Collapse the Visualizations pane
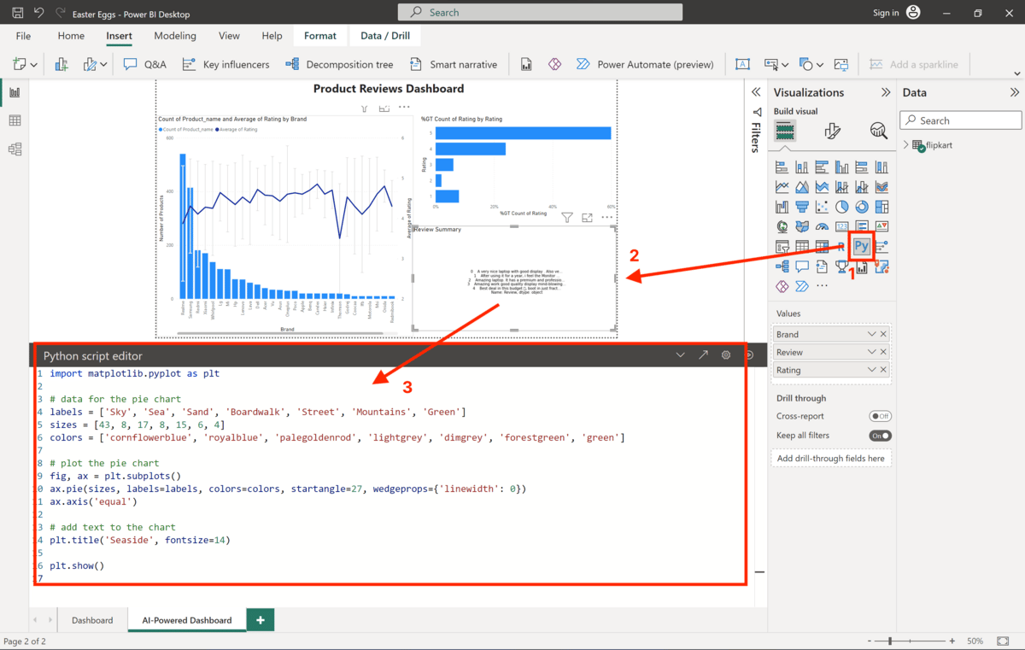The image size is (1025, 650). click(886, 92)
